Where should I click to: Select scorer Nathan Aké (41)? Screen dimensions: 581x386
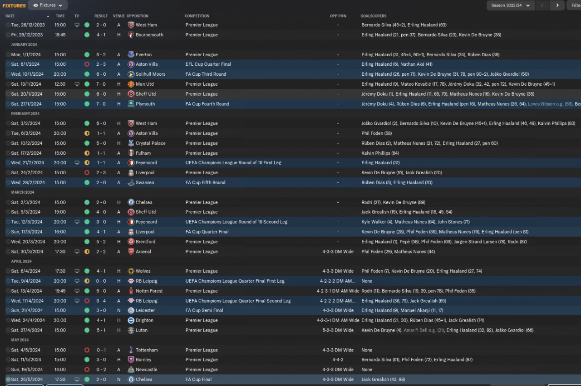[x=416, y=64]
